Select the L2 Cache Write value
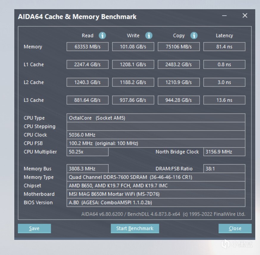Screen dimensions: 260x255 tap(133, 82)
